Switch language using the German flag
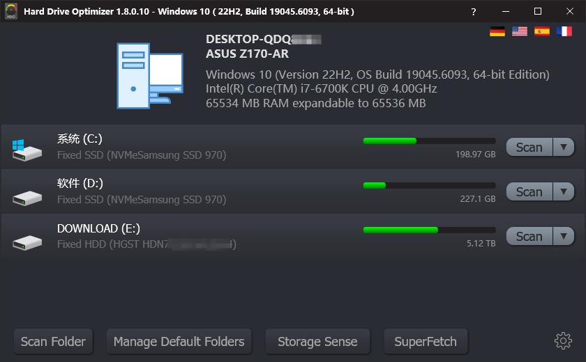 497,32
